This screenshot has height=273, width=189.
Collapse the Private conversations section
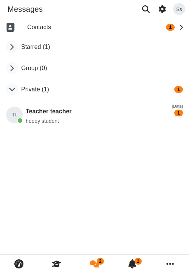pos(12,89)
